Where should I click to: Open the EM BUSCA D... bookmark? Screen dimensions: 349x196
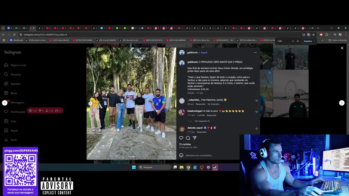(x=153, y=40)
